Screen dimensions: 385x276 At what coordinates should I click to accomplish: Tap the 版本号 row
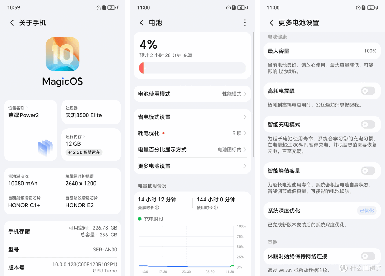pyautogui.click(x=63, y=267)
